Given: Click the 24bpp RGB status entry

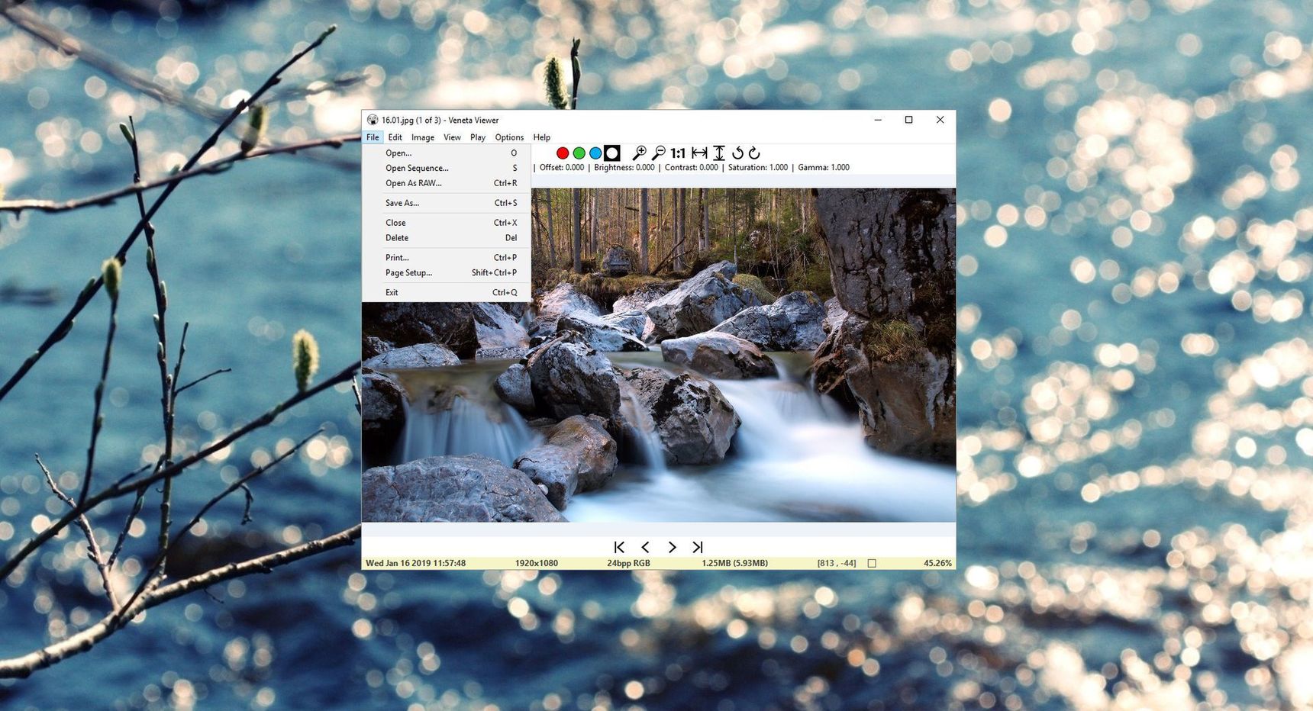Looking at the screenshot, I should coord(629,563).
